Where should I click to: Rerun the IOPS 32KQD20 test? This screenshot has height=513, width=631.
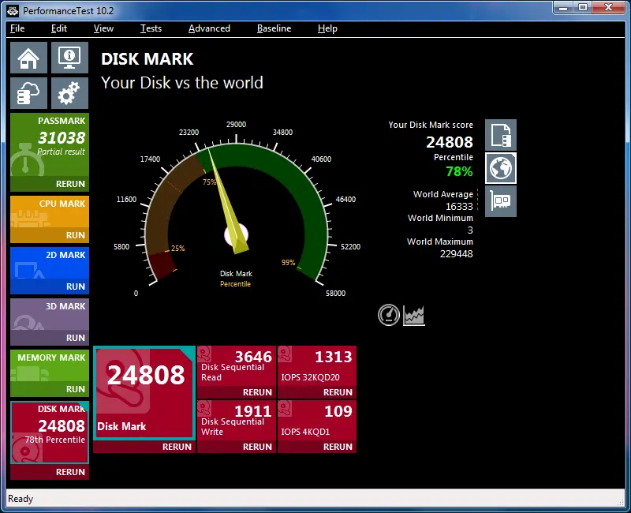point(338,392)
